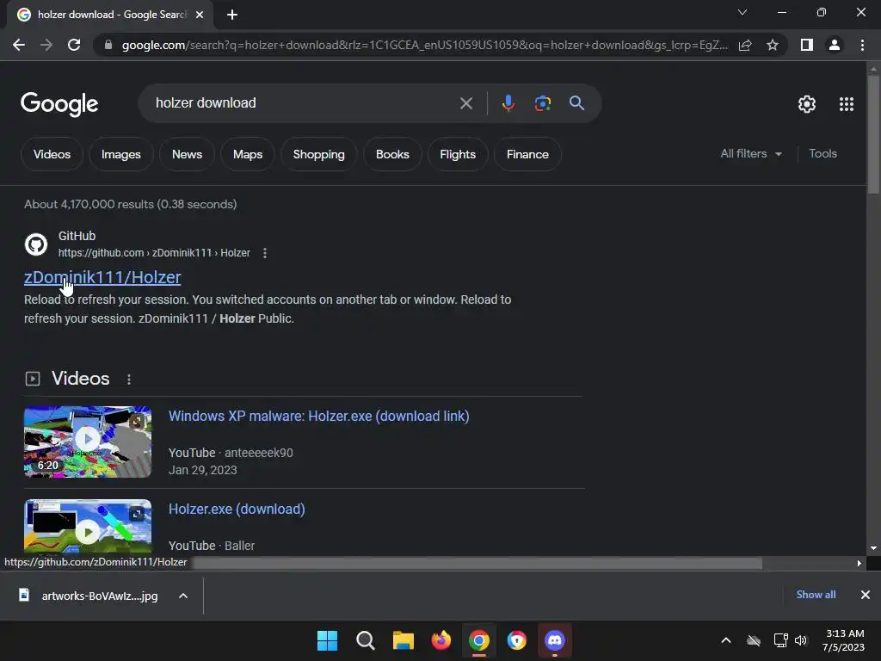Close the holzer download tab
The image size is (881, 661).
[200, 15]
